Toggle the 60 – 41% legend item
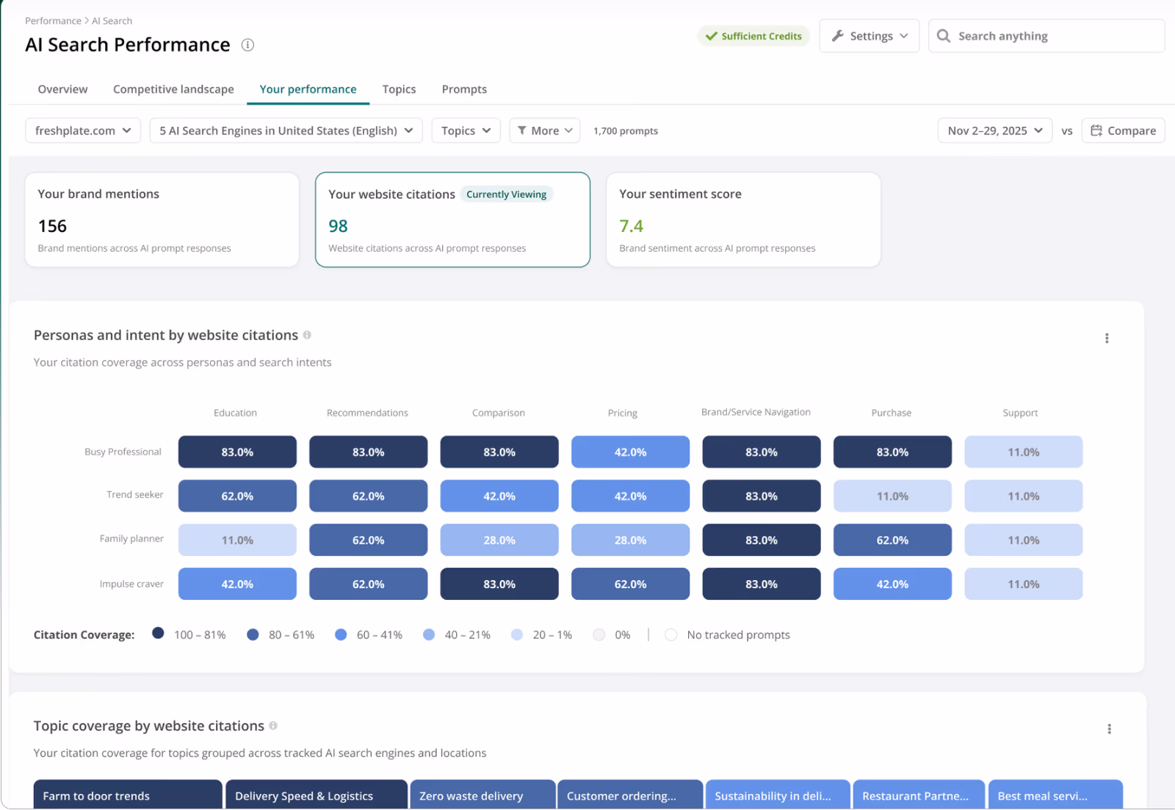 pos(368,634)
